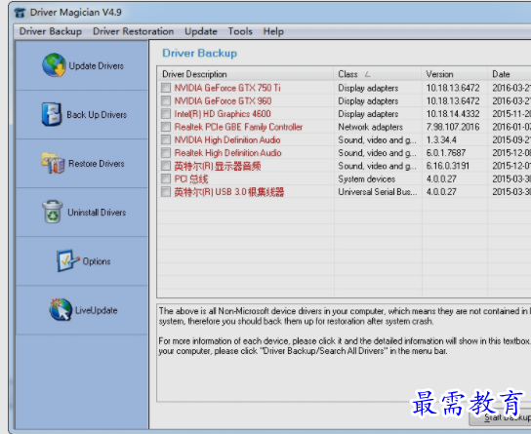Tick the Intel(R) HD Graphics 4600 checkbox
The width and height of the screenshot is (531, 434).
point(166,114)
